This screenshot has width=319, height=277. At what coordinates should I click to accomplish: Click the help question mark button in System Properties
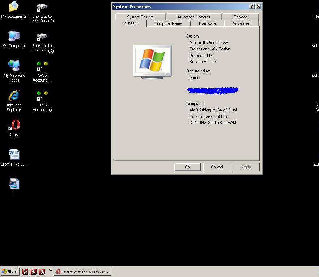[252, 6]
